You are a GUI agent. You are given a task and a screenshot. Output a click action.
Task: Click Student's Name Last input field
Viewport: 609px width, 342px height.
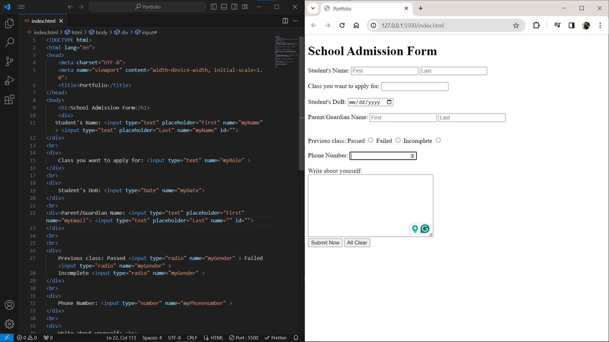tap(454, 71)
